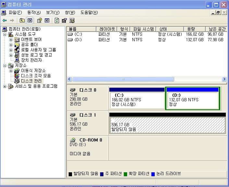
Task: Sort by the 파일 시스템 column header
Action: [143, 29]
